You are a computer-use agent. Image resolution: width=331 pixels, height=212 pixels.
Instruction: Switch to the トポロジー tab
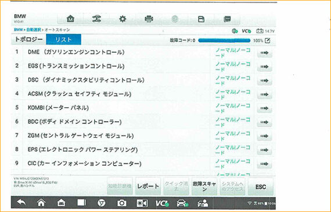pos(28,39)
